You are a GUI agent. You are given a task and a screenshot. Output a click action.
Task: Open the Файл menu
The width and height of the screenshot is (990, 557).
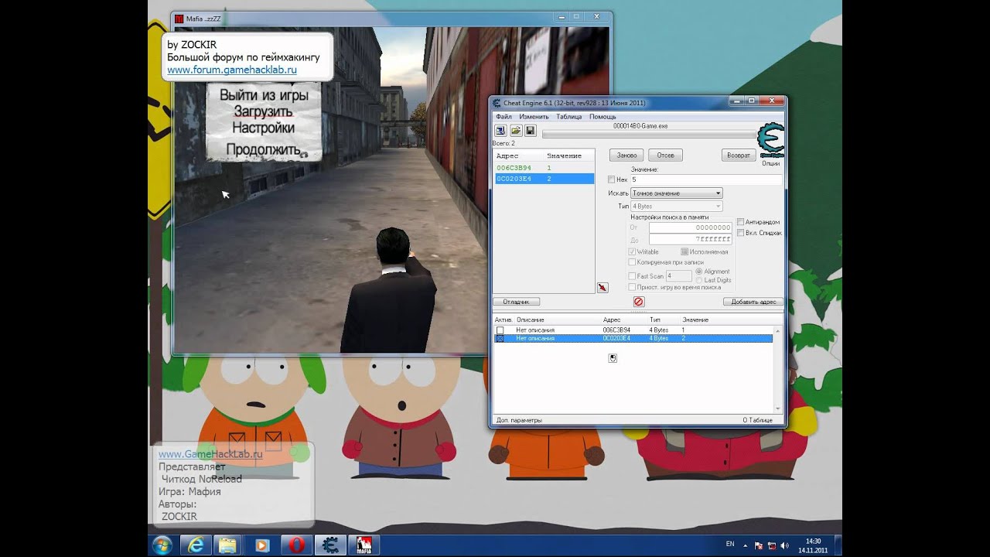point(504,117)
